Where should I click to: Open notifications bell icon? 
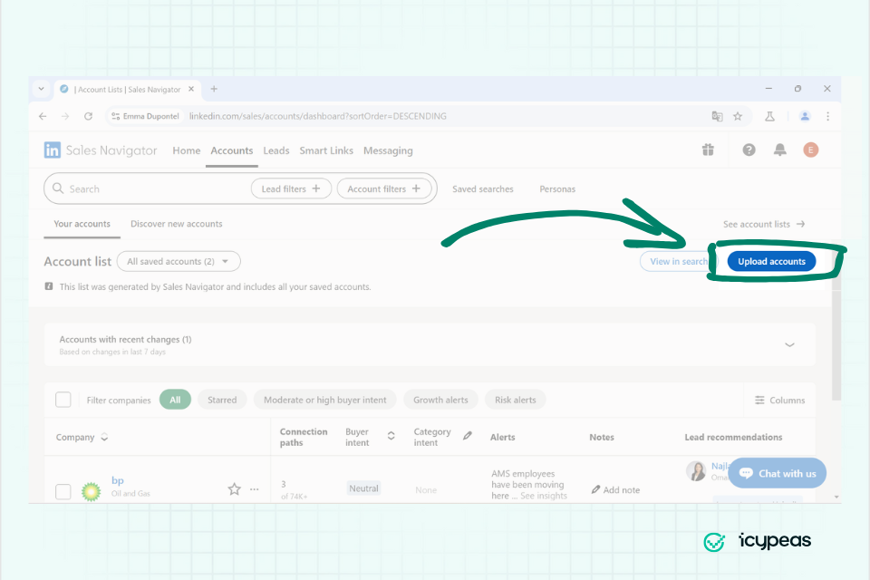tap(780, 150)
